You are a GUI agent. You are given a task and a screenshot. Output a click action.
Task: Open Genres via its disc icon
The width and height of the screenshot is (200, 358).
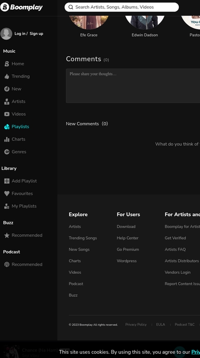(7, 152)
